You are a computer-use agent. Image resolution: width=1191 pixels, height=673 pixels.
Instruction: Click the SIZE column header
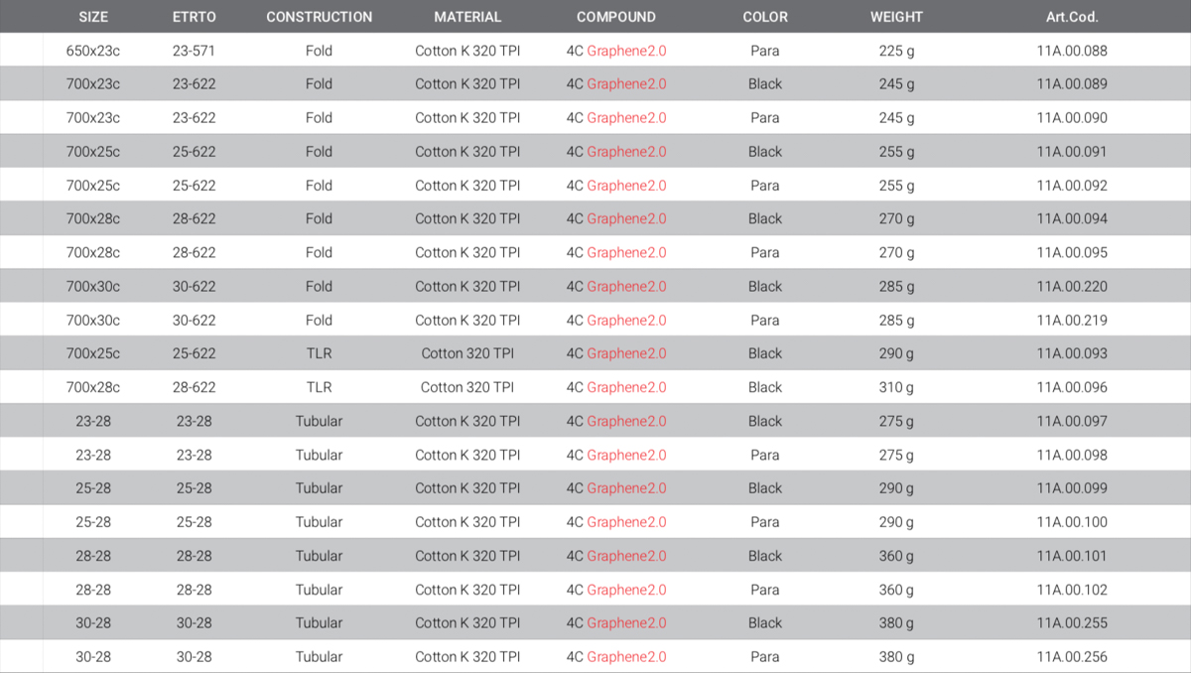pos(93,17)
